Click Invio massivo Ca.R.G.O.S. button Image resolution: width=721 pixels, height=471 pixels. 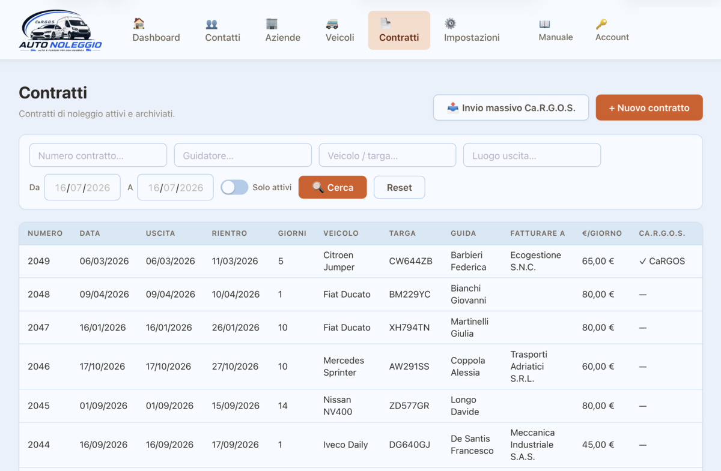pyautogui.click(x=511, y=108)
